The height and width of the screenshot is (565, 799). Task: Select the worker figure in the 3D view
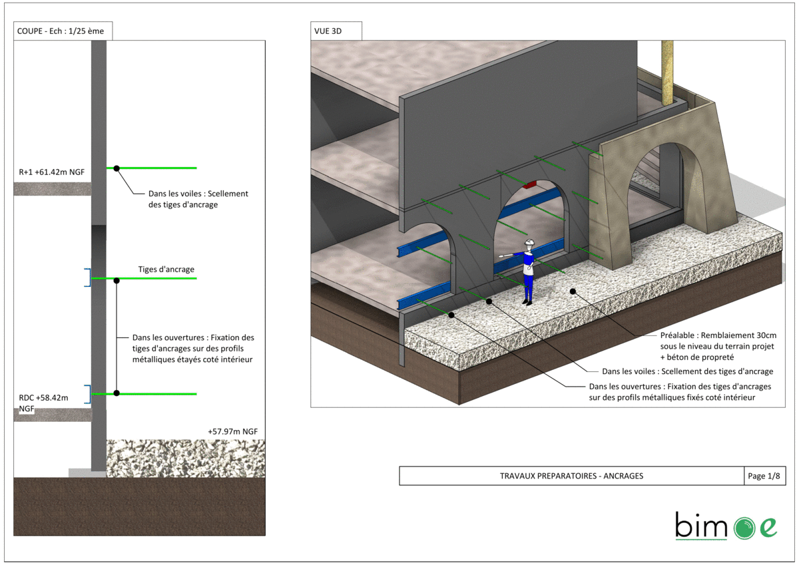[x=527, y=272]
